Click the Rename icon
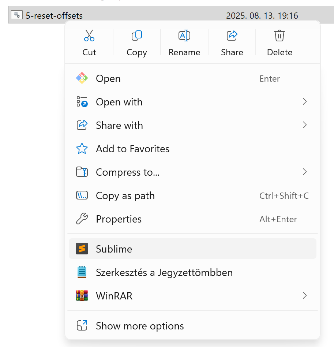The width and height of the screenshot is (334, 347). 184,36
